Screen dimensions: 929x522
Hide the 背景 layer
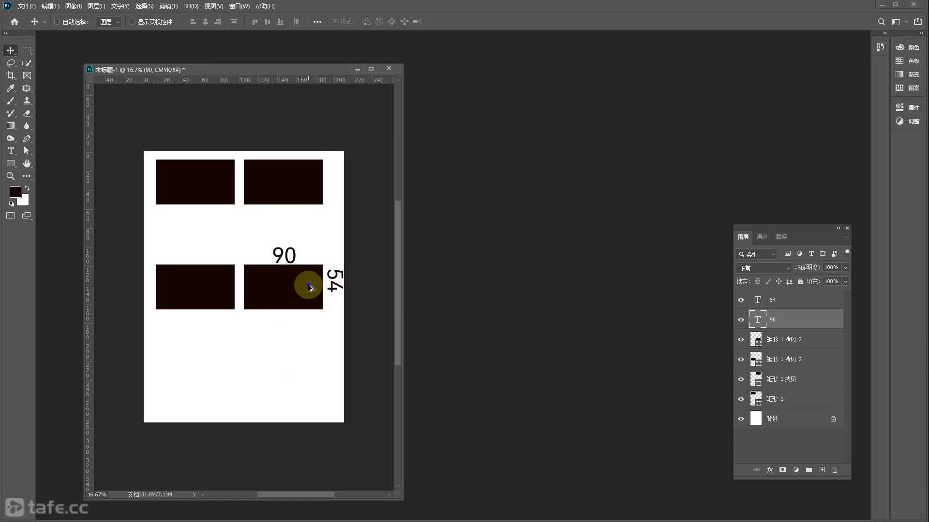(741, 419)
